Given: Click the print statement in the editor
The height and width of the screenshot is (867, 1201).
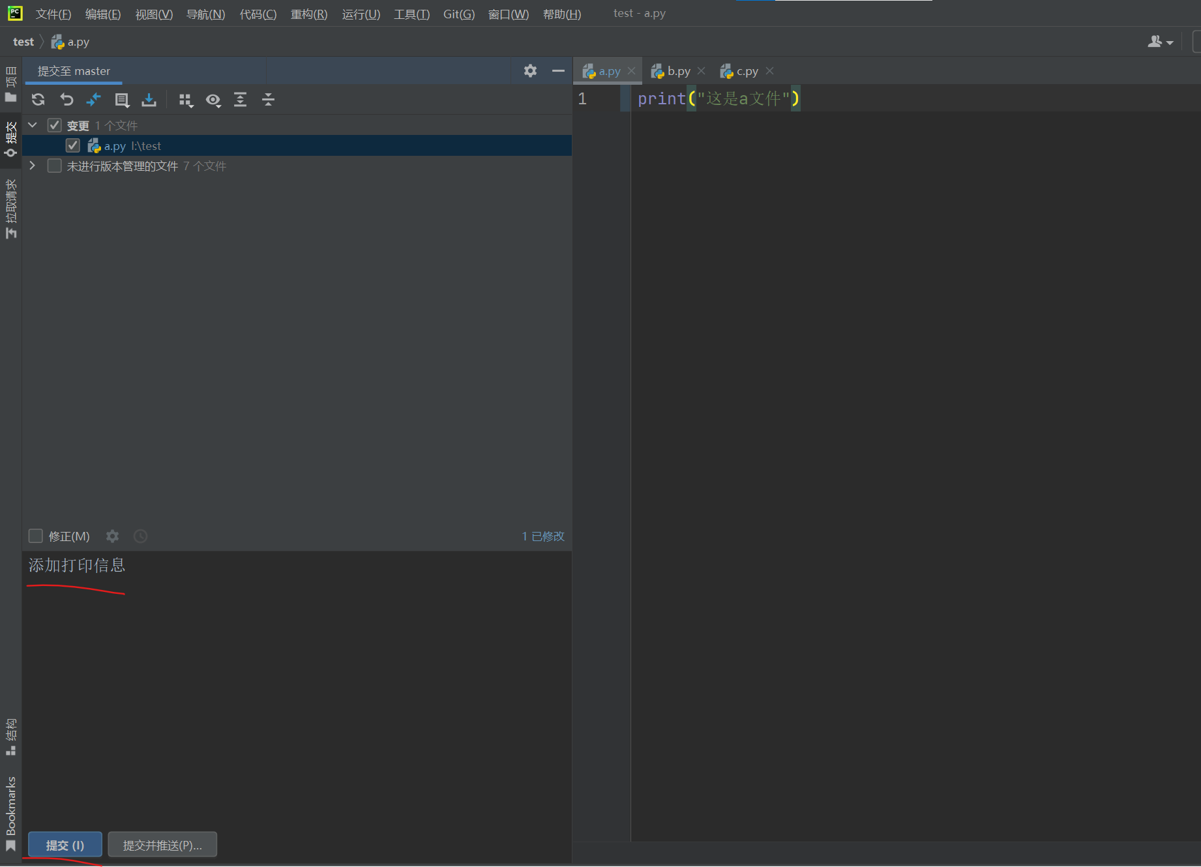Looking at the screenshot, I should (x=719, y=98).
